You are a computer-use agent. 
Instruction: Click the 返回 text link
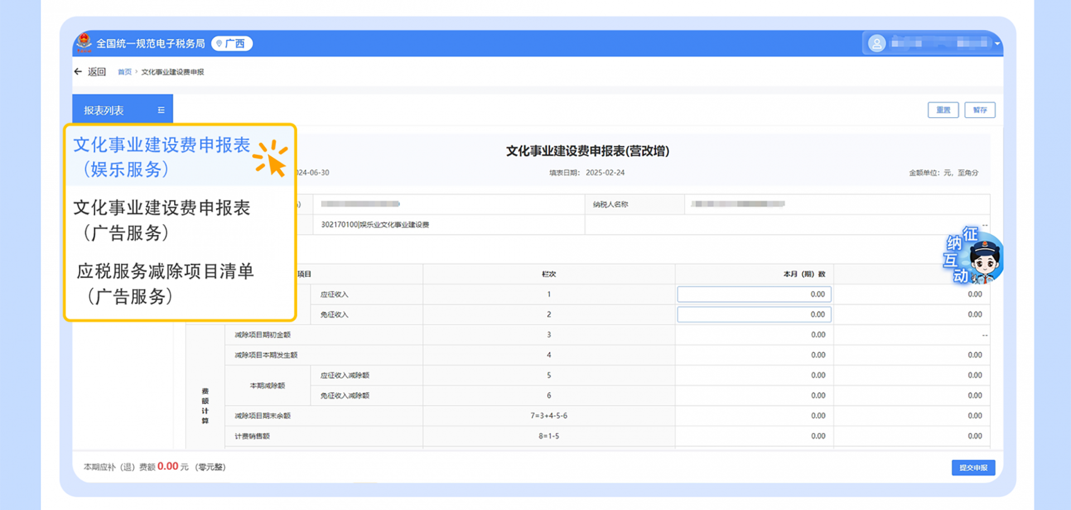[x=97, y=72]
